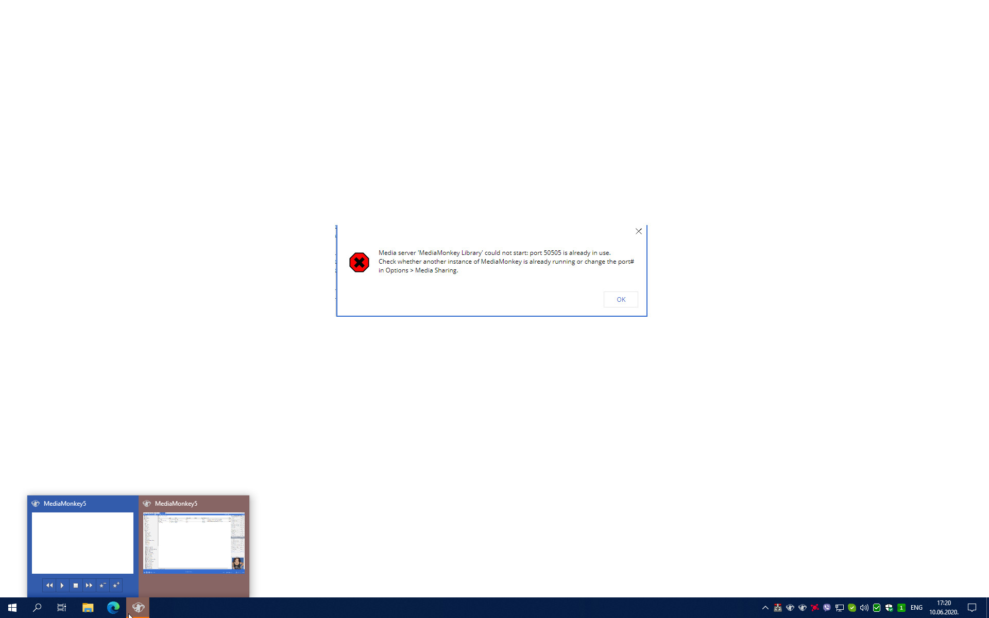Skip to the previous track in the preview
989x618 pixels.
pos(49,586)
